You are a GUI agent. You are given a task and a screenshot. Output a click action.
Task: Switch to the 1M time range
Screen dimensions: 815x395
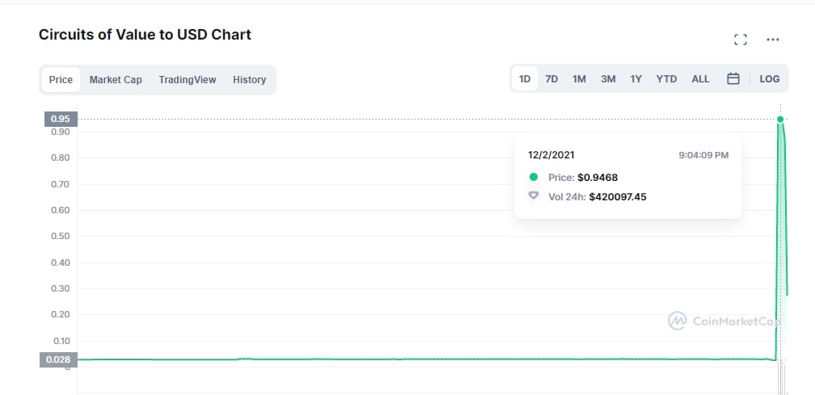point(579,79)
